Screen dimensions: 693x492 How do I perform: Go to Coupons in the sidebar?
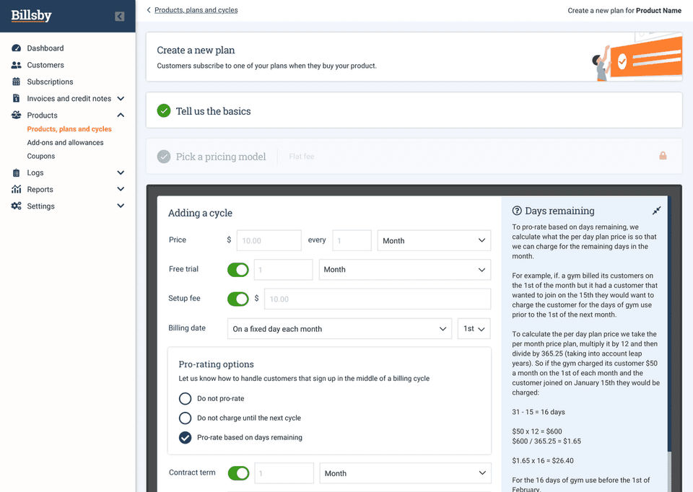pyautogui.click(x=41, y=157)
